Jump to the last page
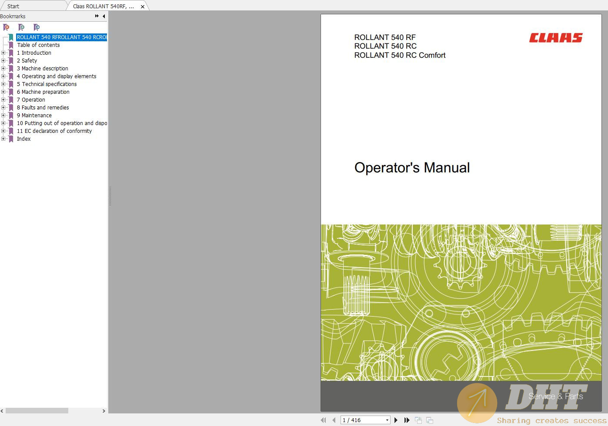This screenshot has width=608, height=426. point(407,420)
